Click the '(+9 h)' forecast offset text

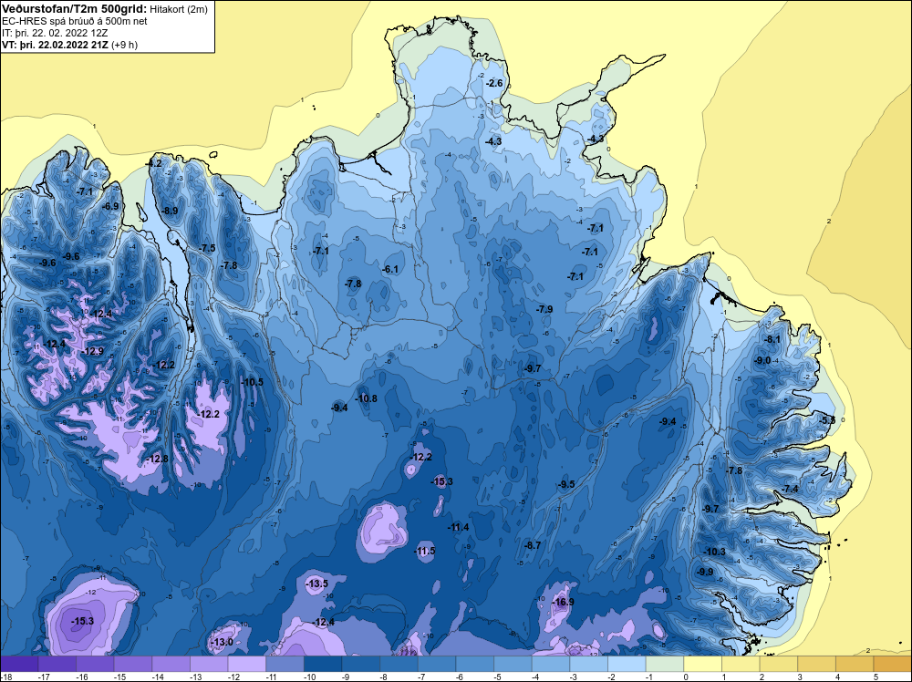click(x=124, y=45)
